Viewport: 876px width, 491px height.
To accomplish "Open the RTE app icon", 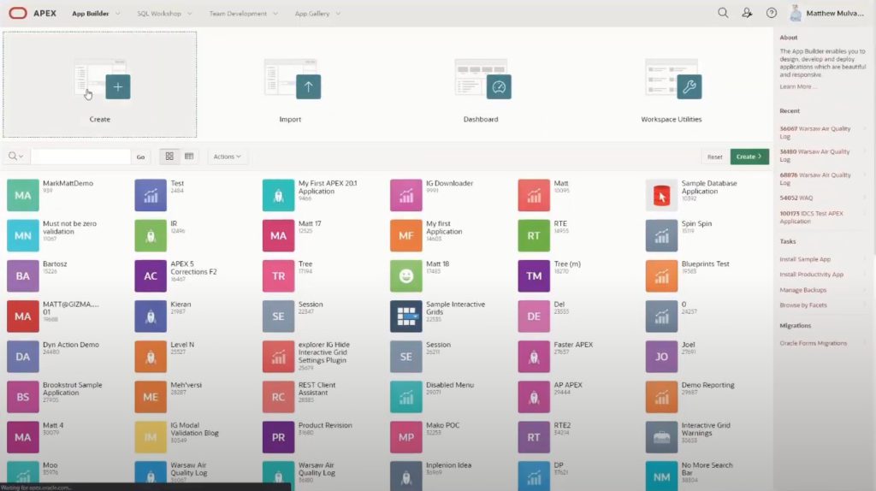I will point(534,235).
